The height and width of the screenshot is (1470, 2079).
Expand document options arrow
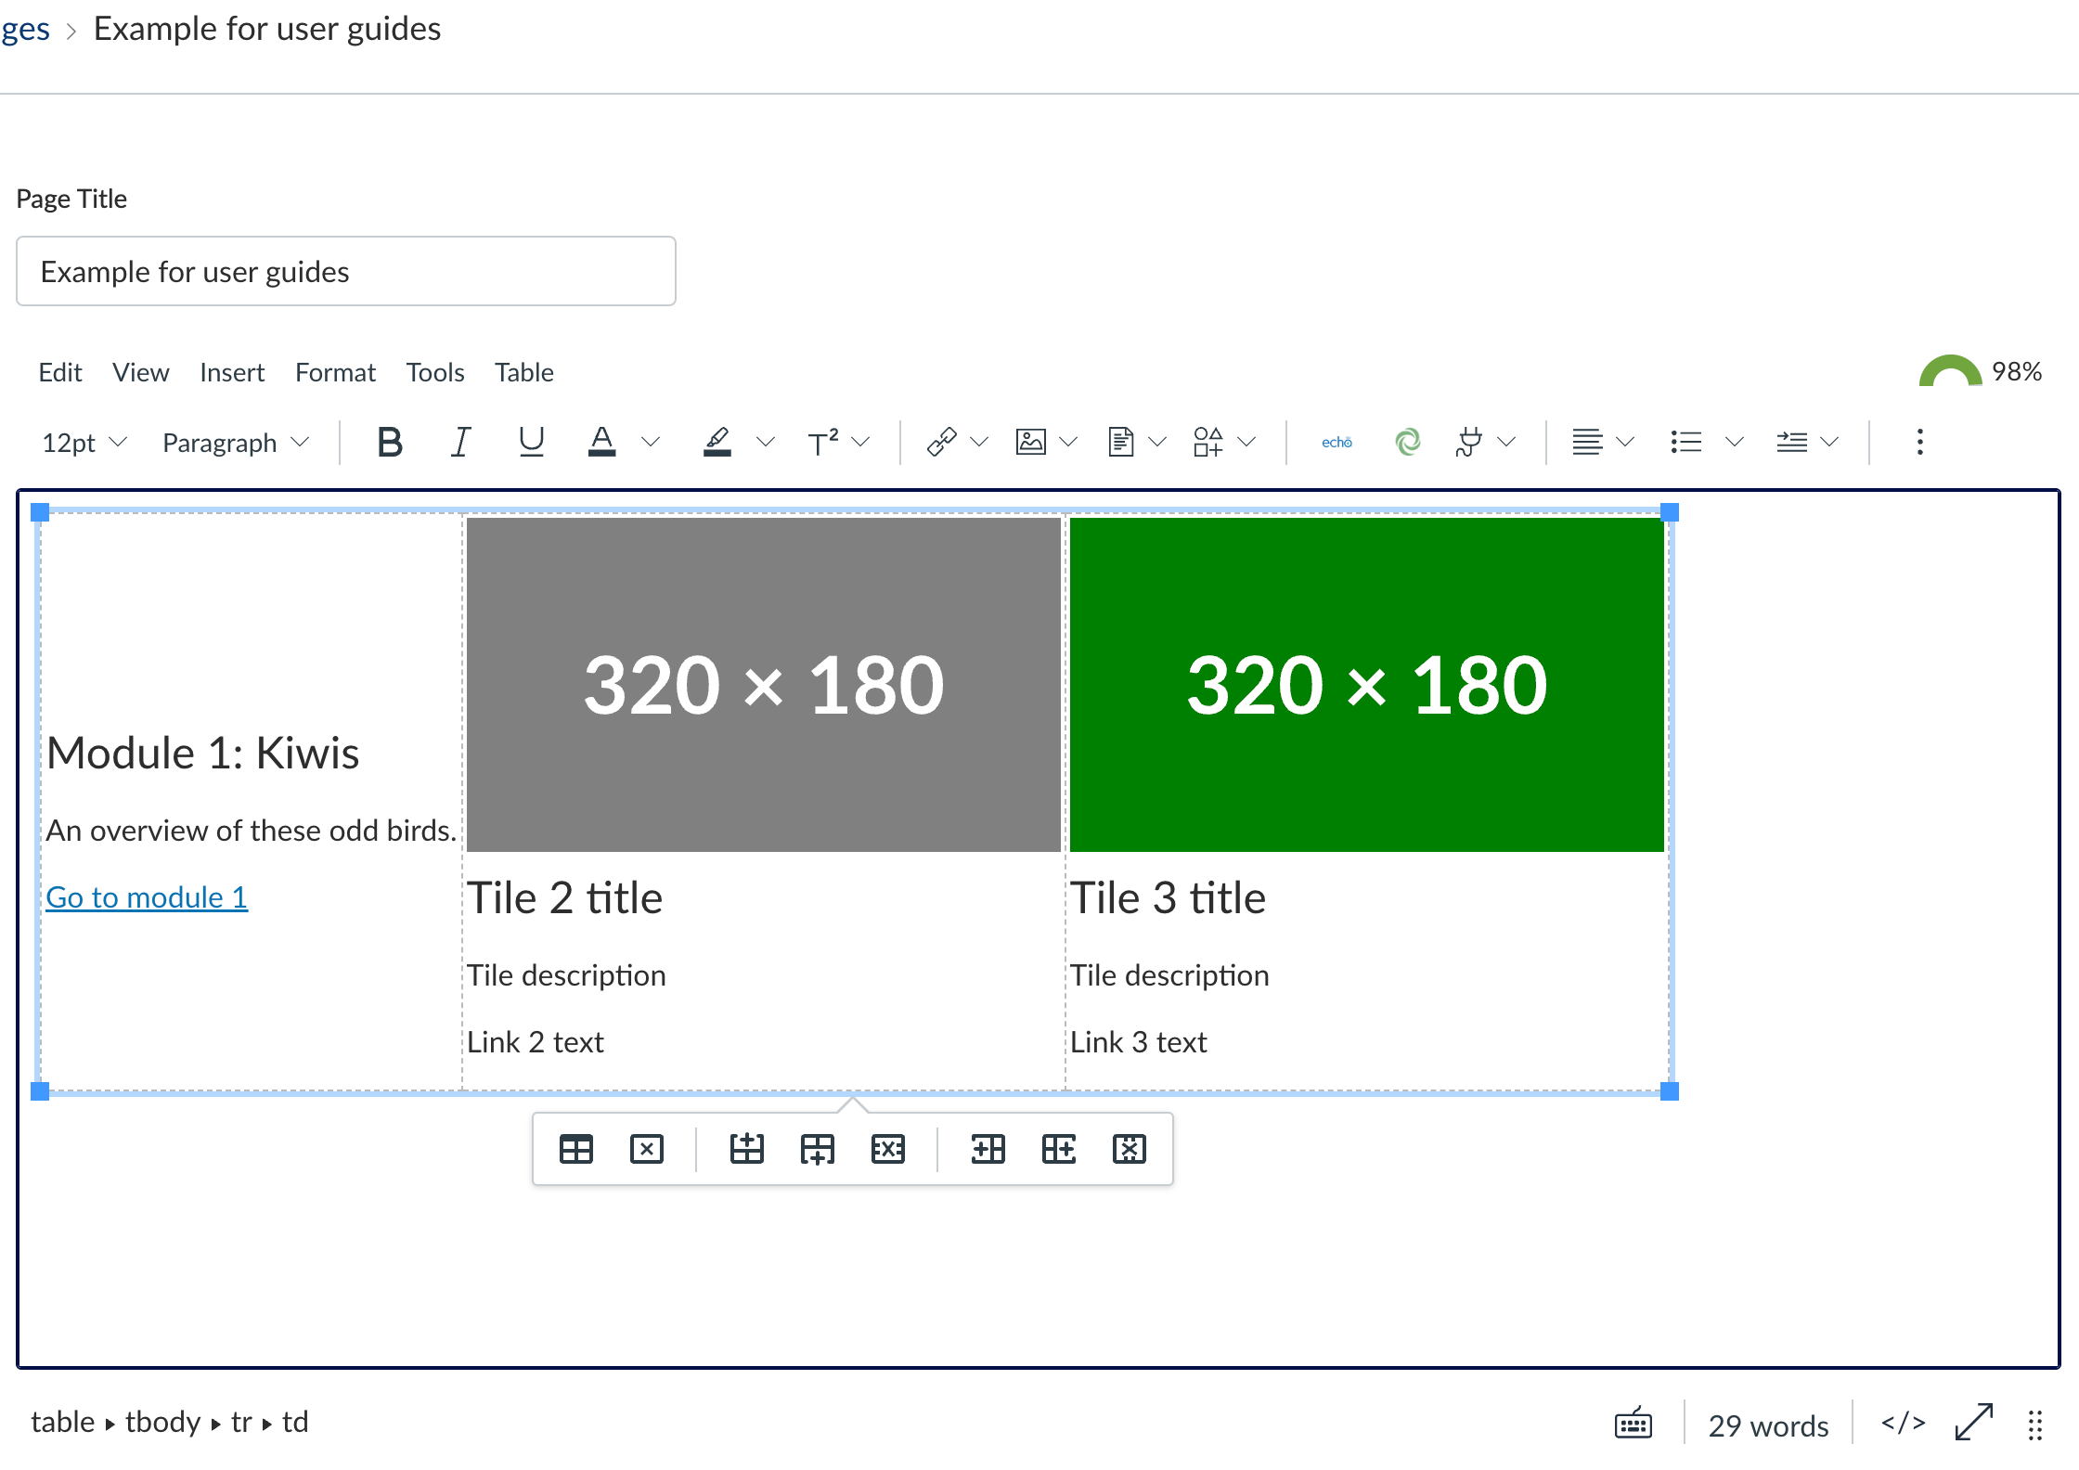click(1157, 443)
